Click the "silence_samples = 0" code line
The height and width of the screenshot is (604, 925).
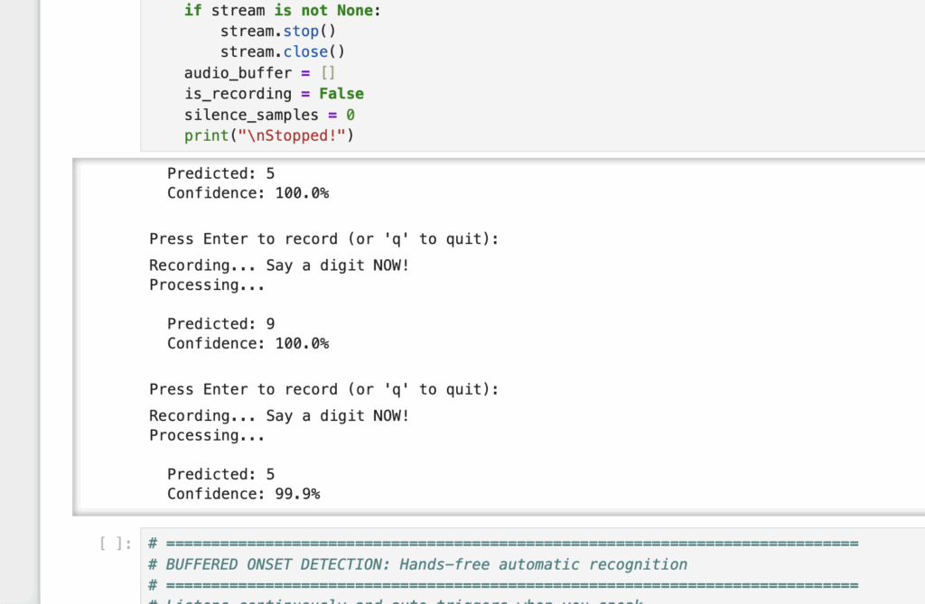coord(269,115)
